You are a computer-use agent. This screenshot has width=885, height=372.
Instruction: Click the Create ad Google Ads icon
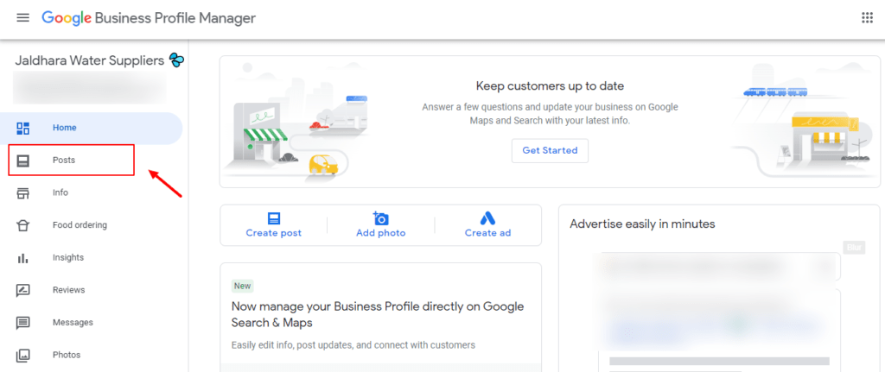[487, 218]
